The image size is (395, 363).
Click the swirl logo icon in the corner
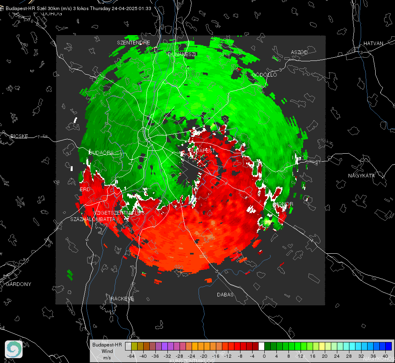pos(14,349)
